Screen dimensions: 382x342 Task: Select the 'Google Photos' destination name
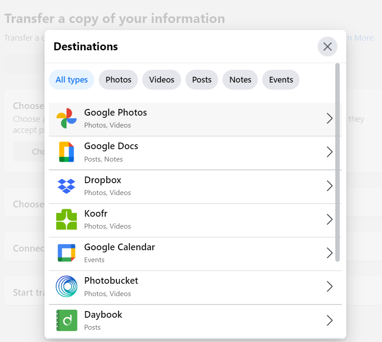point(115,113)
